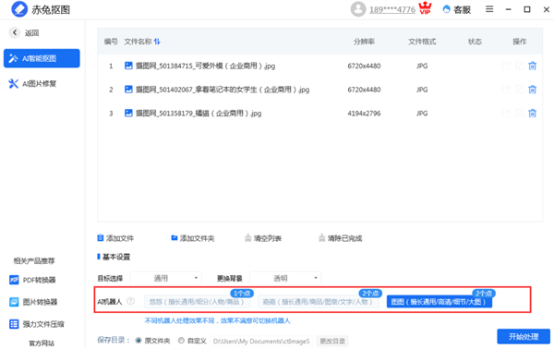The image size is (554, 349).
Task: Sort by file name using arrows icon
Action: (x=157, y=42)
